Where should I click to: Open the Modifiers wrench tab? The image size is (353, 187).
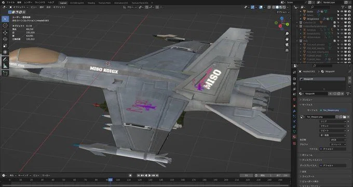click(294, 111)
